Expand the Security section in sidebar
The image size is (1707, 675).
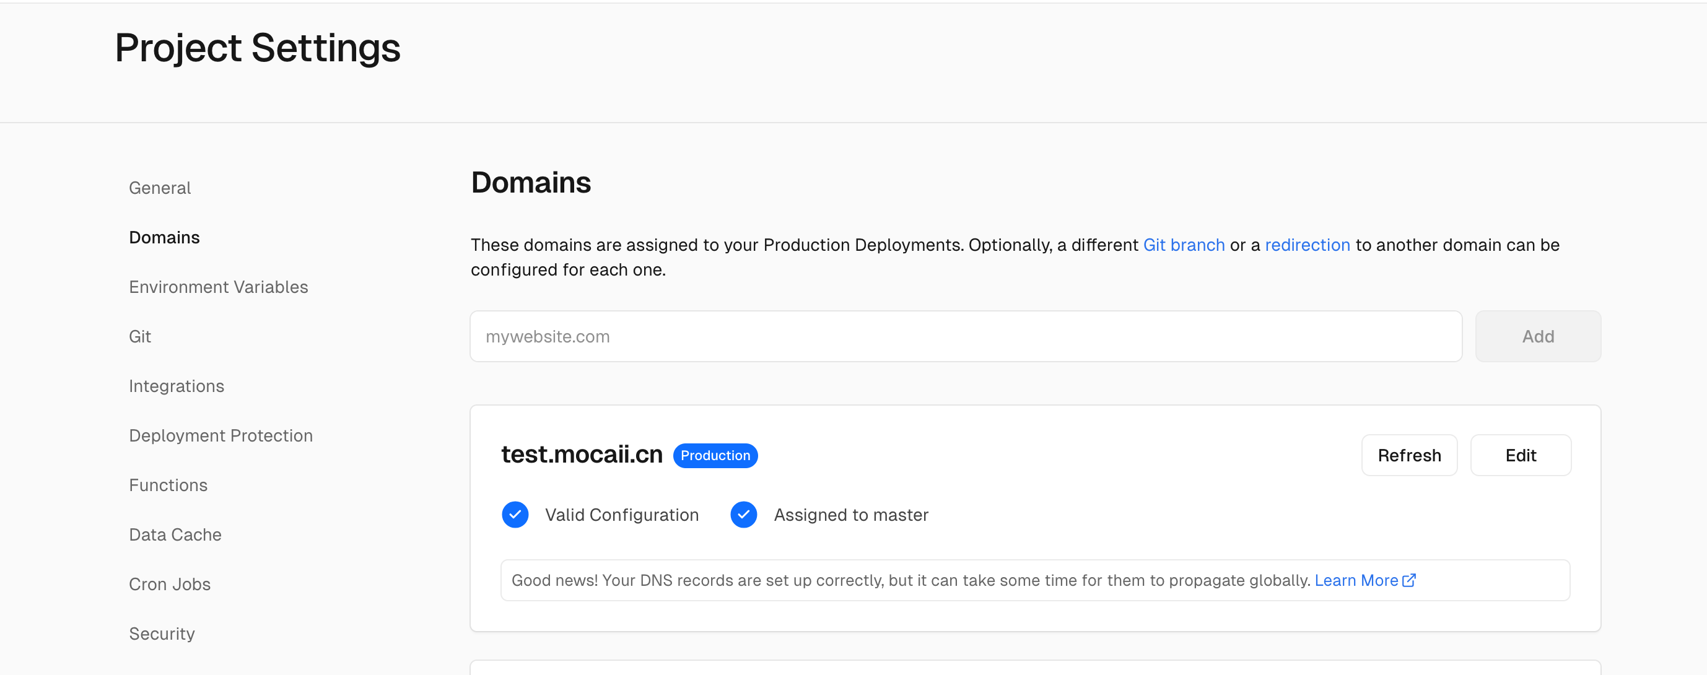161,632
